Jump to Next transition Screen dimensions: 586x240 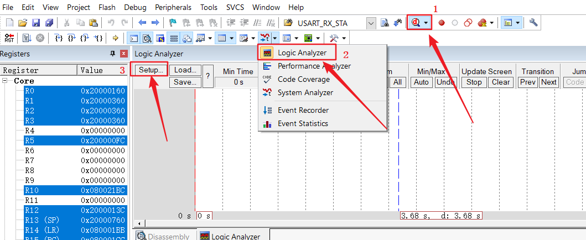548,82
